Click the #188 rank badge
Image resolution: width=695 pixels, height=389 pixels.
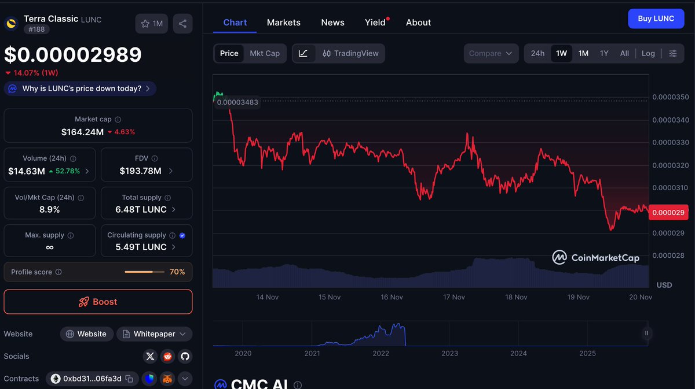coord(36,29)
